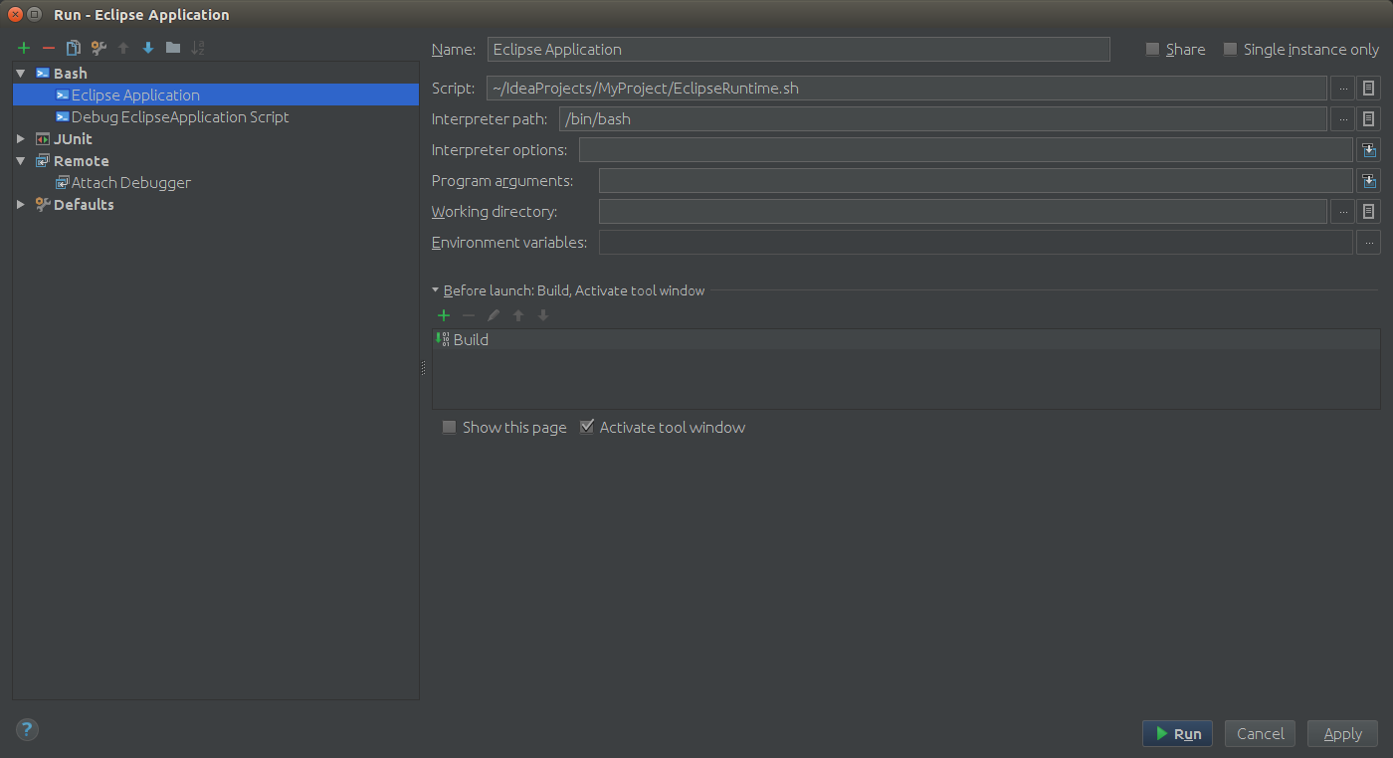Image resolution: width=1393 pixels, height=758 pixels.
Task: Open the Working directory field's document icon
Action: pos(1369,212)
